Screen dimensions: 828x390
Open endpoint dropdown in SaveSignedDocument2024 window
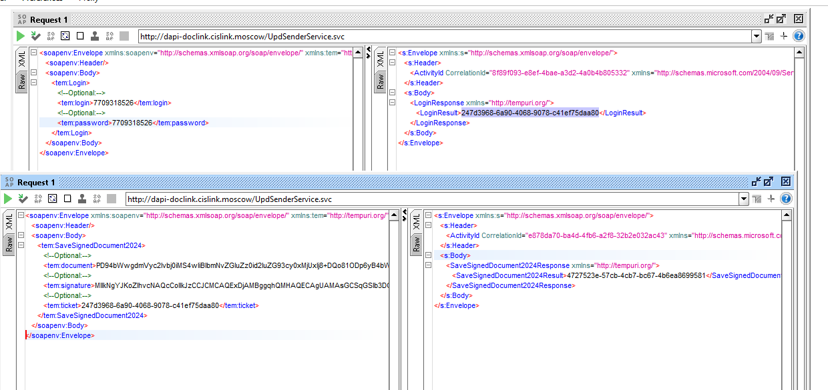point(744,199)
